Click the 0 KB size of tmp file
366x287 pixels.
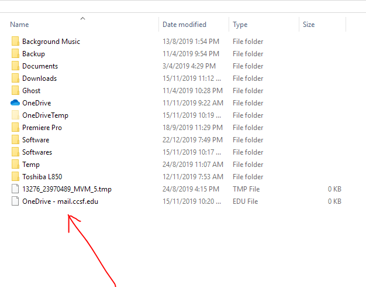tap(334, 189)
